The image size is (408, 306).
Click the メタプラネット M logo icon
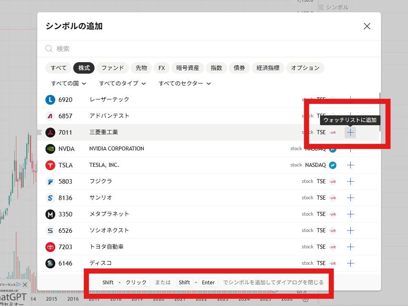(50, 214)
